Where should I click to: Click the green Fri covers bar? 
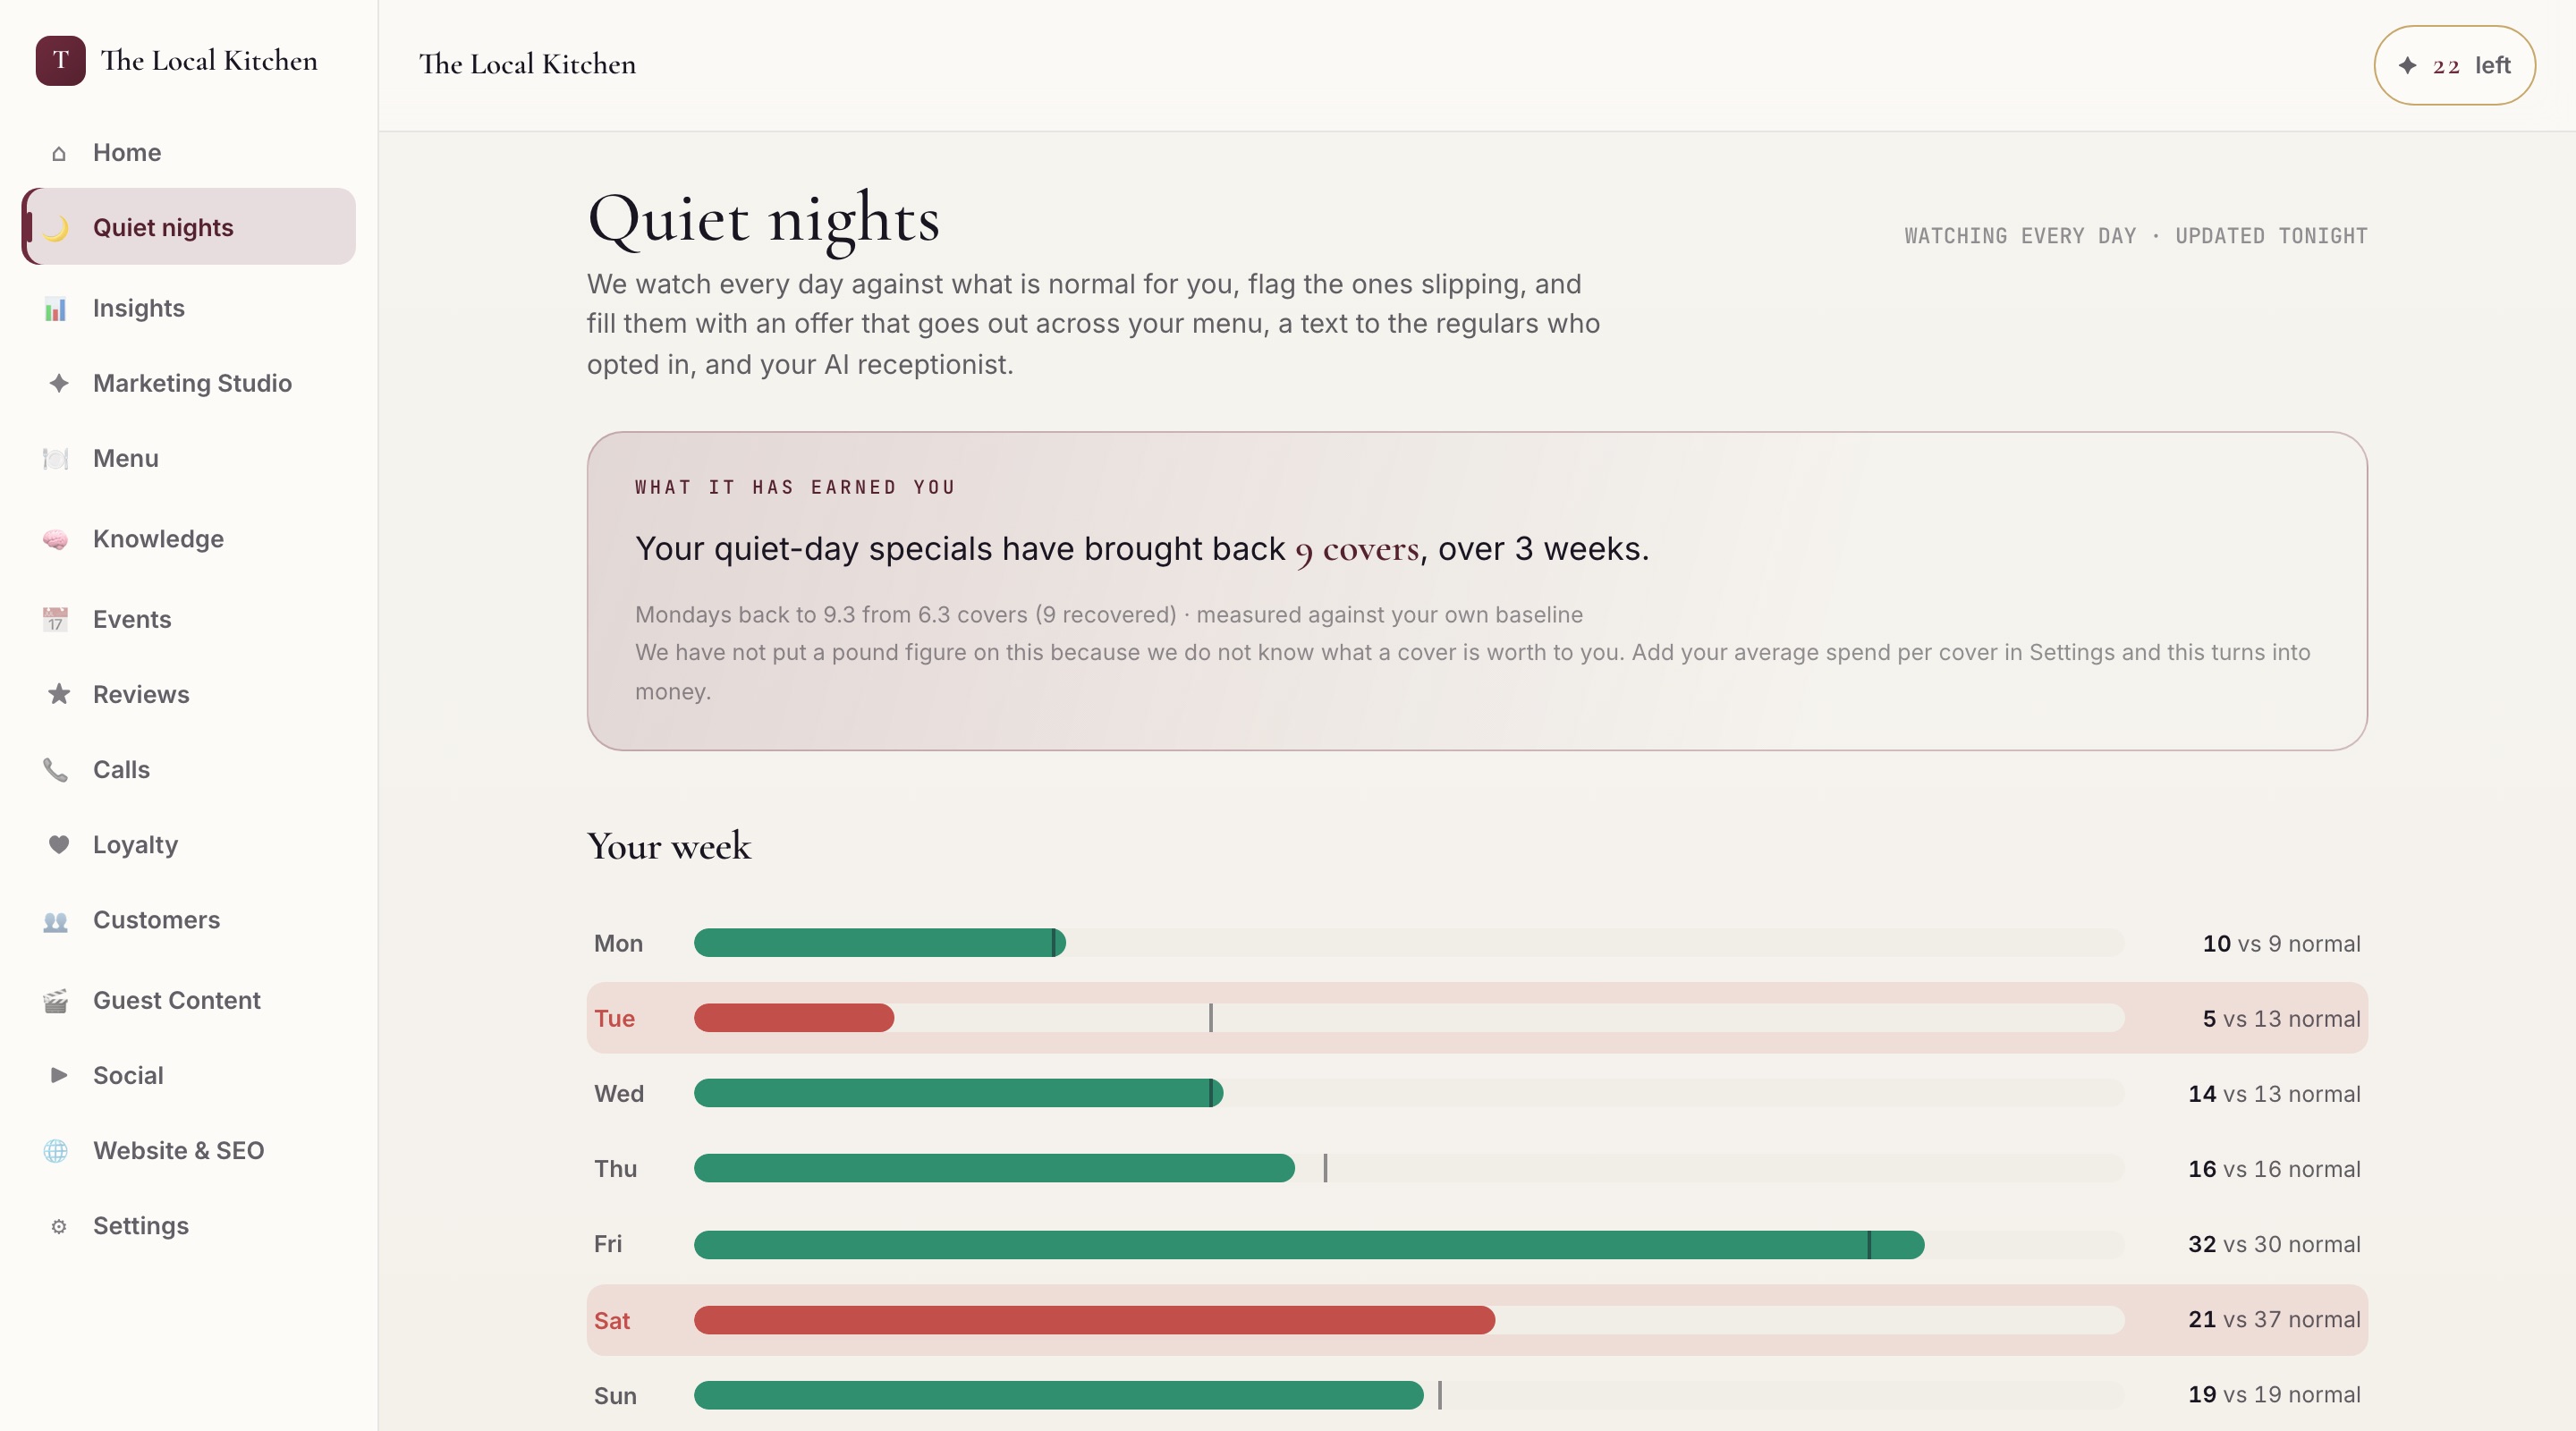tap(1308, 1245)
